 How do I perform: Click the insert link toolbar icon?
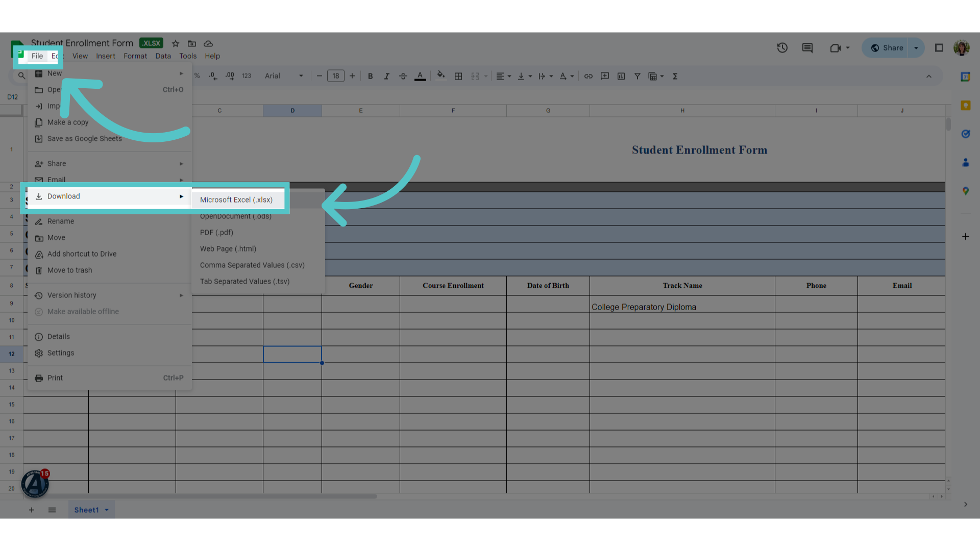point(588,77)
